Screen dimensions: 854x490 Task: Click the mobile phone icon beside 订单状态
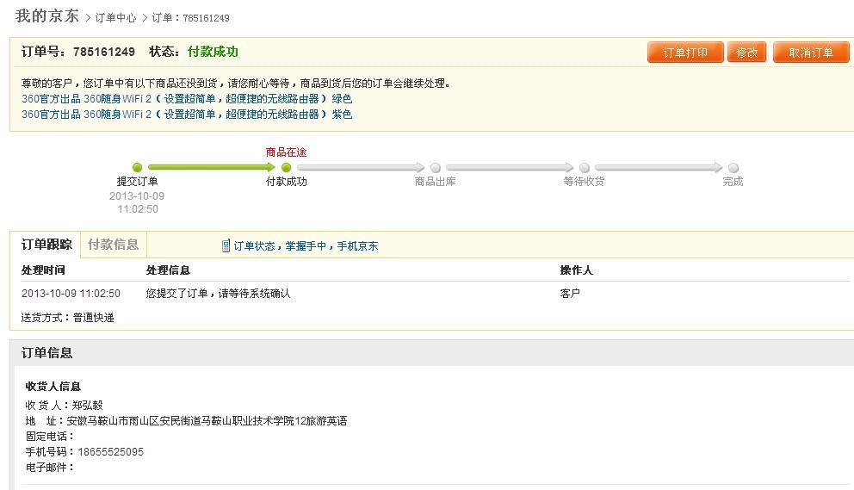click(226, 245)
